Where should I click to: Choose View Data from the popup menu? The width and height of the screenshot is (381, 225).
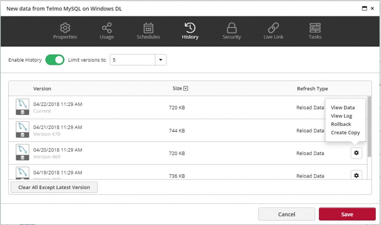[343, 107]
